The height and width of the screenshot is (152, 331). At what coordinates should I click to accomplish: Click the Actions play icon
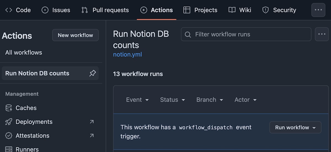(x=144, y=10)
